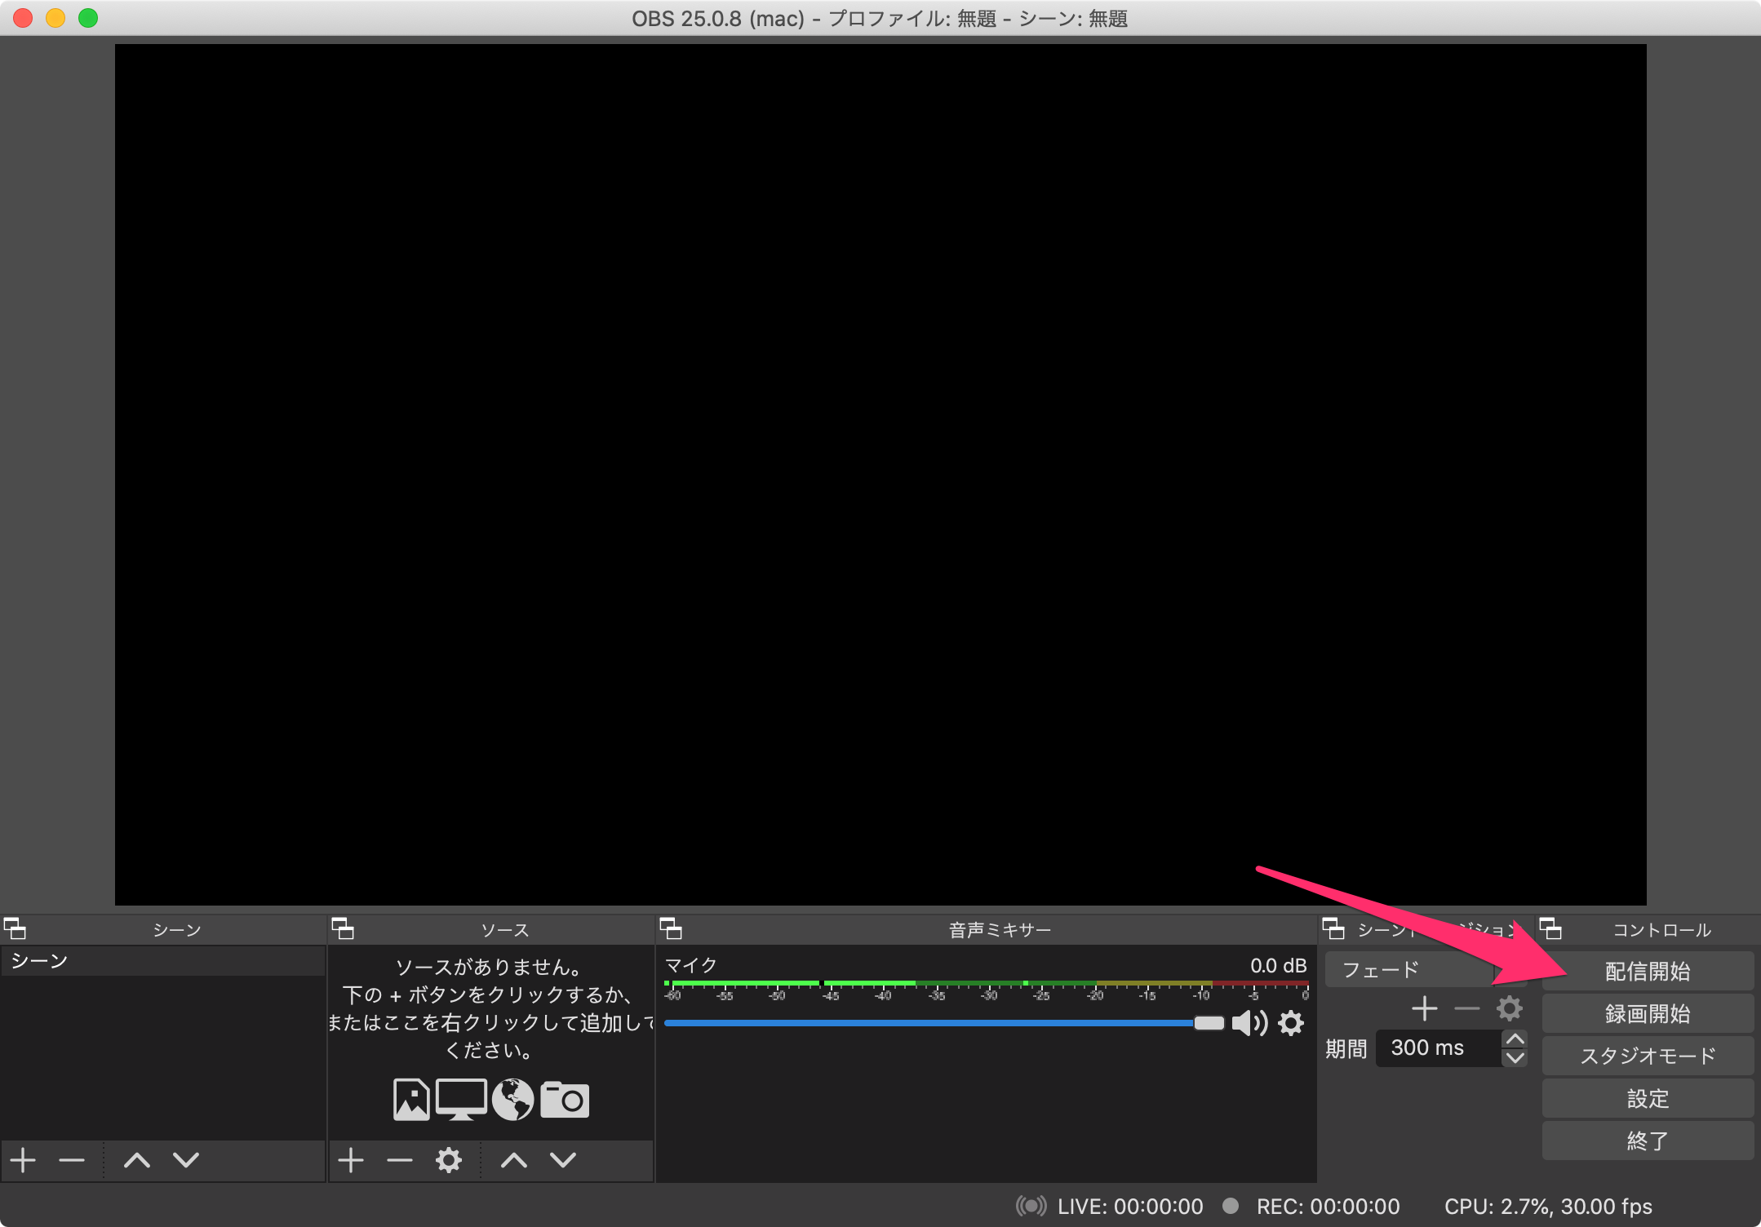Screen dimensions: 1761x1227
Task: Move source up with up arrow
Action: (x=514, y=1159)
